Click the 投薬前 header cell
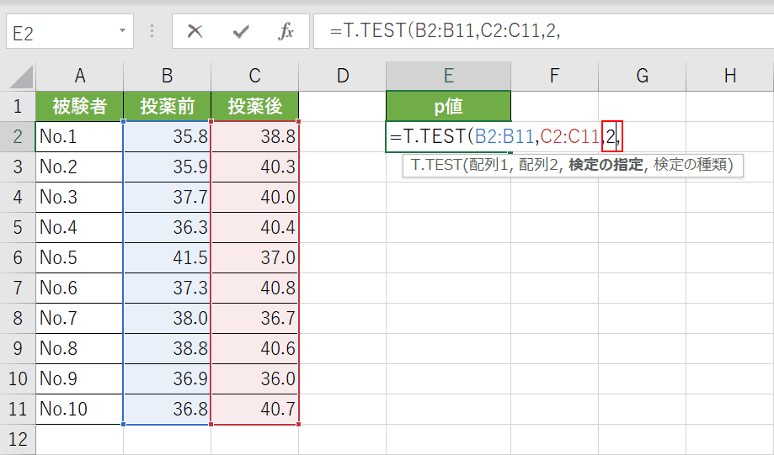774x455 pixels. [x=168, y=107]
